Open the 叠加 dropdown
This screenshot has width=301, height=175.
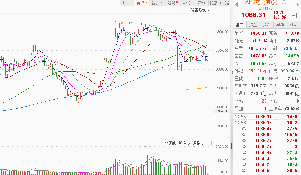point(157,3)
